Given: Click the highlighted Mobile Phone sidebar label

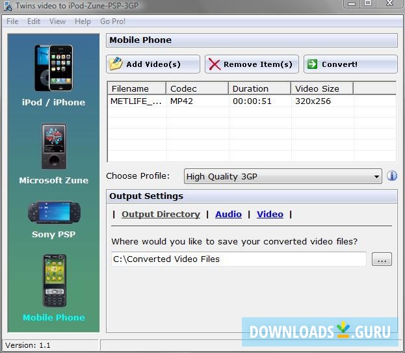Looking at the screenshot, I should (x=54, y=317).
